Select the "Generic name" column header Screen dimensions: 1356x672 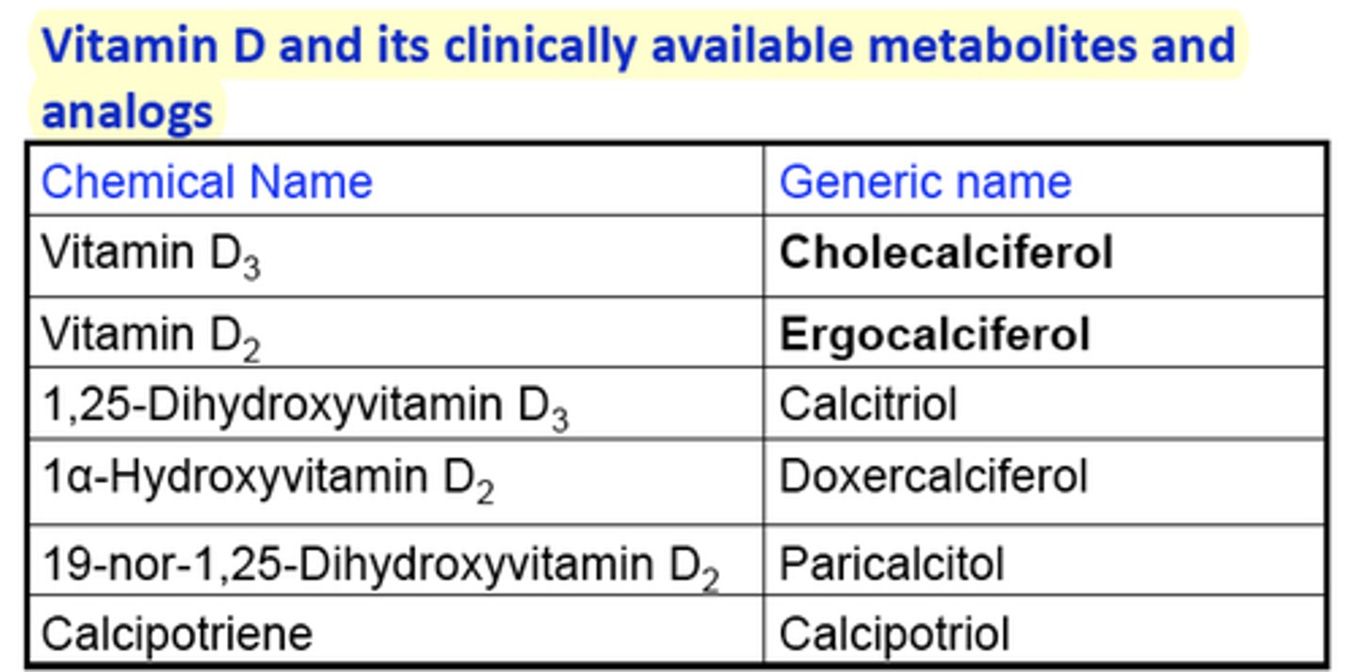tap(925, 182)
